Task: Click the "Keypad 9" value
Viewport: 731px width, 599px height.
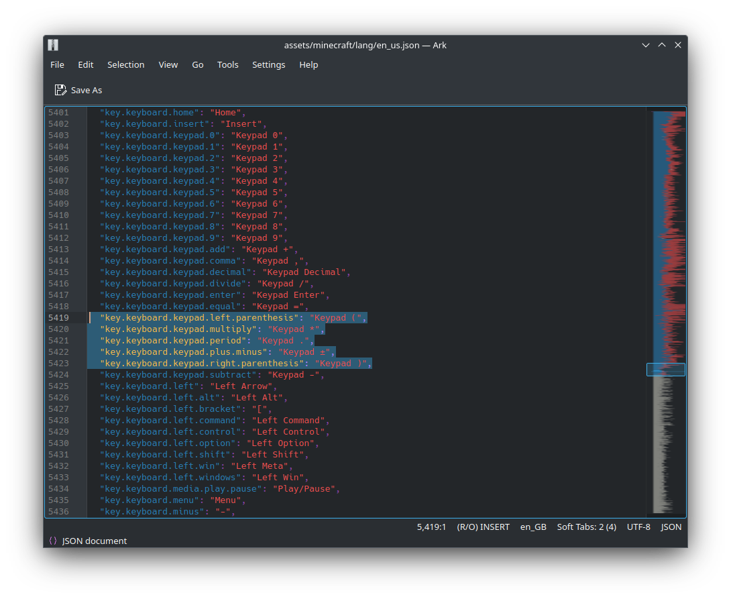Action: (257, 238)
